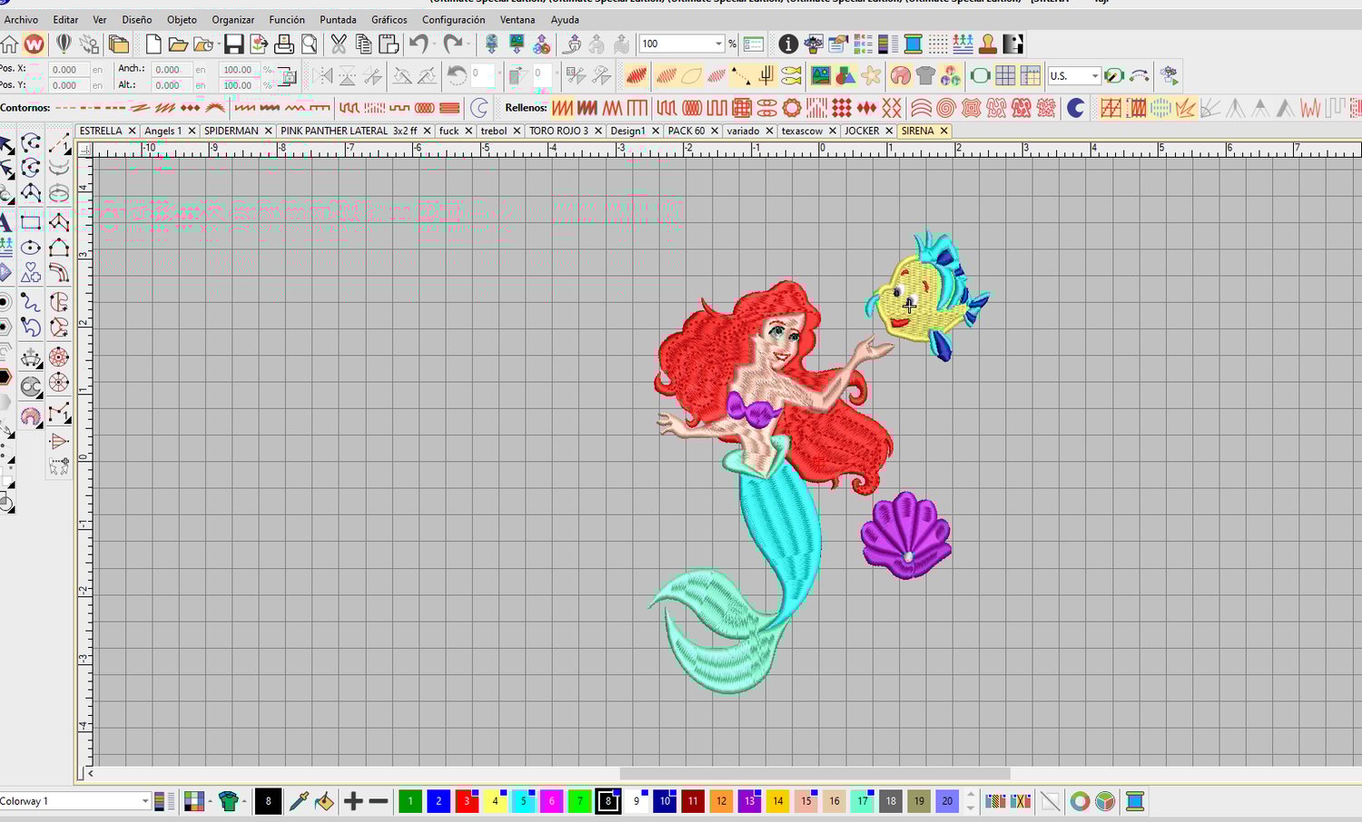Switch to the SPIDERMAN design tab
1362x822 pixels.
click(232, 131)
